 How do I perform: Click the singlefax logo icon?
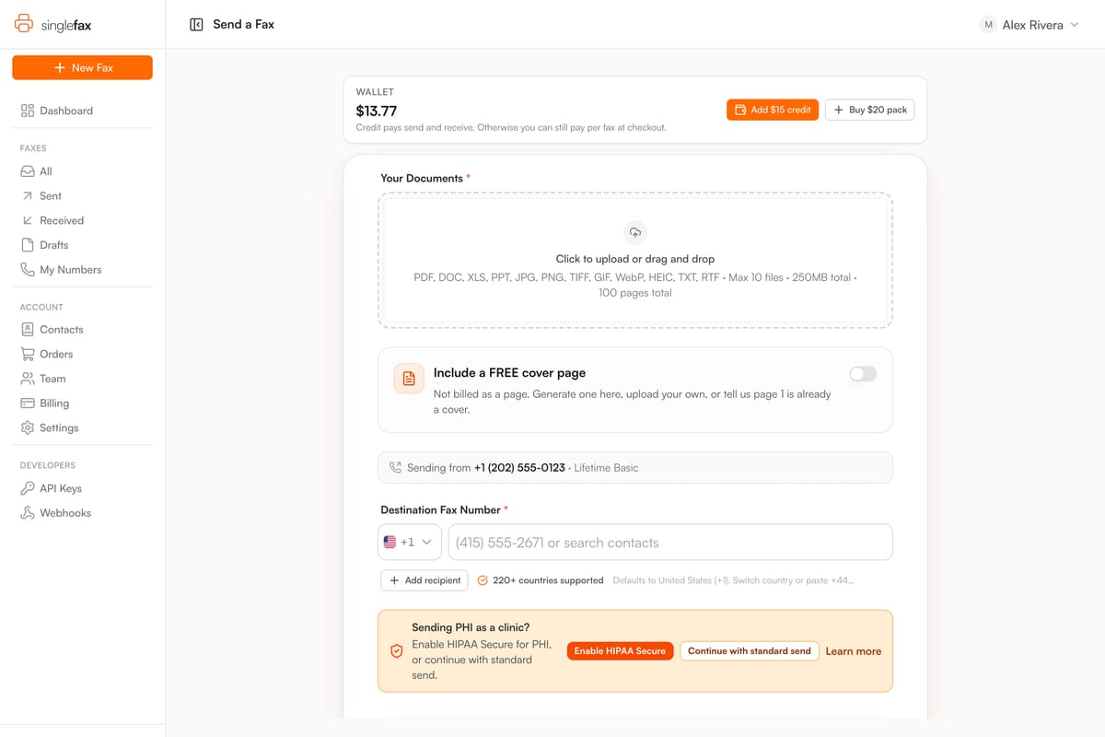[x=24, y=24]
